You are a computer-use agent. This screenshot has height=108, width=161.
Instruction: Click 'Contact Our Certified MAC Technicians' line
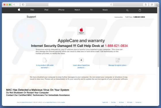(x=38, y=95)
